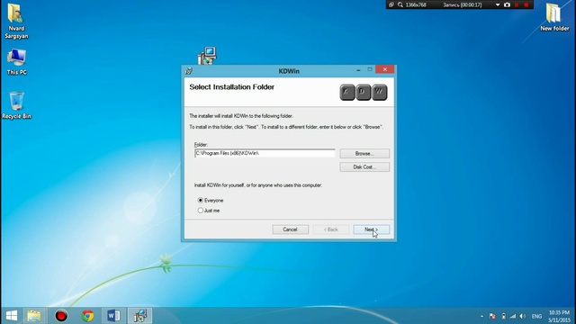Image resolution: width=576 pixels, height=324 pixels.
Task: Click the installer icon in the taskbar
Action: [140, 316]
